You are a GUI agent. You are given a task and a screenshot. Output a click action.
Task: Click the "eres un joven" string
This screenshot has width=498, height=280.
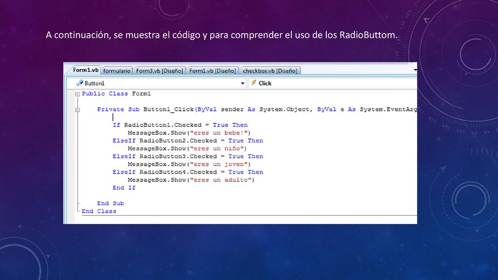point(218,164)
